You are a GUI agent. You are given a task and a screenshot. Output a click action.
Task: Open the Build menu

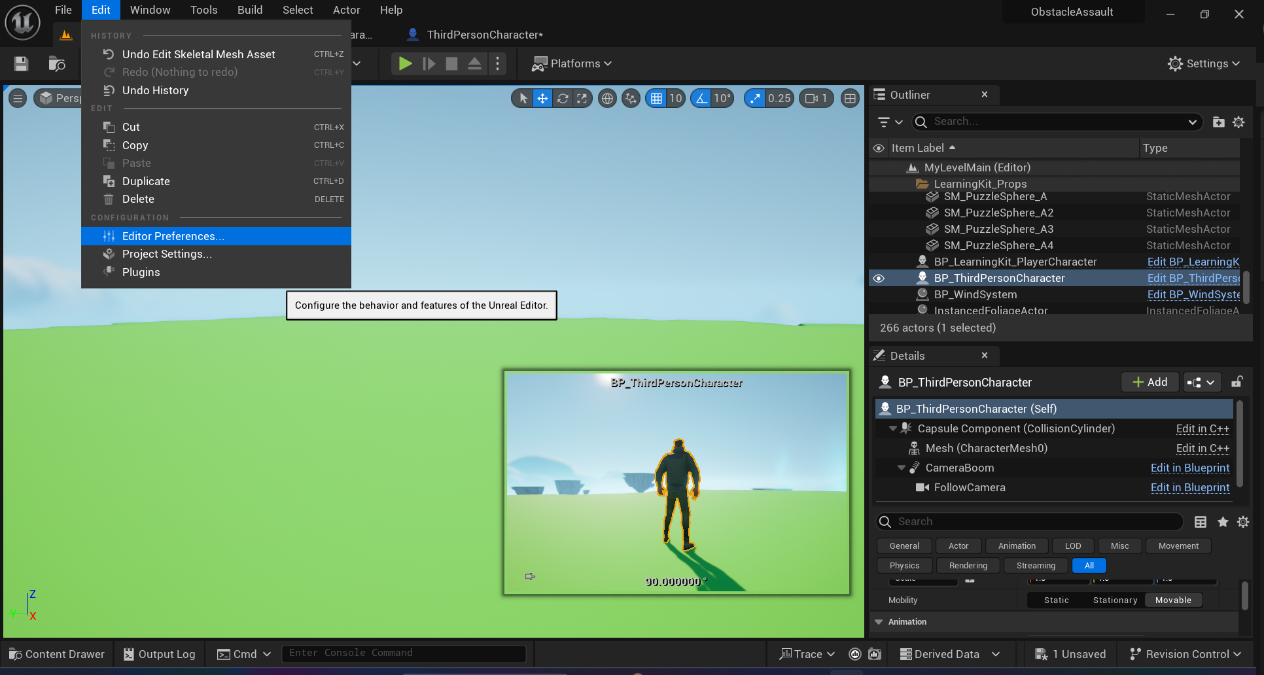click(x=250, y=10)
